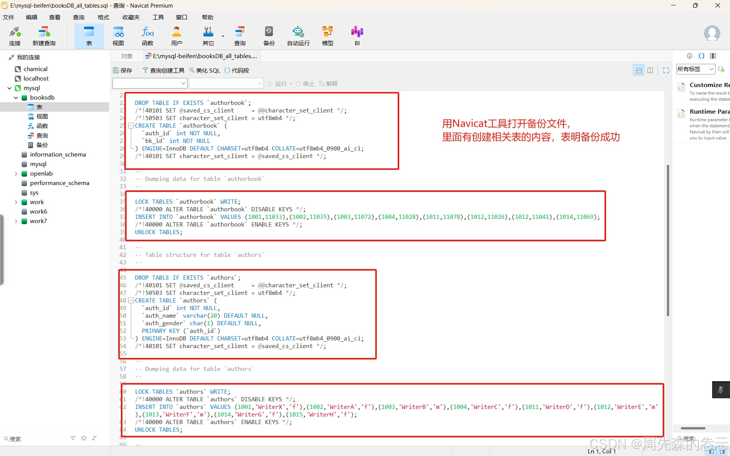
Task: Switch to the Objects (对象) tab
Action: coord(127,56)
